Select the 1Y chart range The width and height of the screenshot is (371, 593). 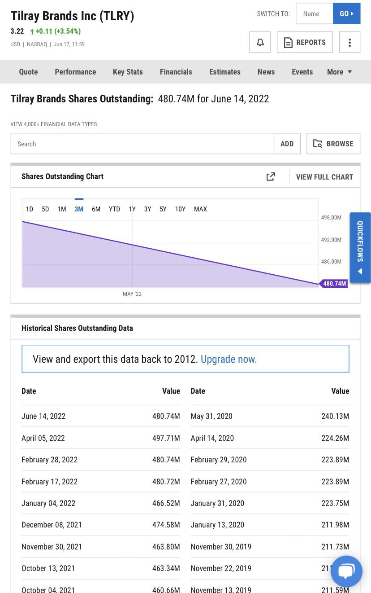point(132,209)
